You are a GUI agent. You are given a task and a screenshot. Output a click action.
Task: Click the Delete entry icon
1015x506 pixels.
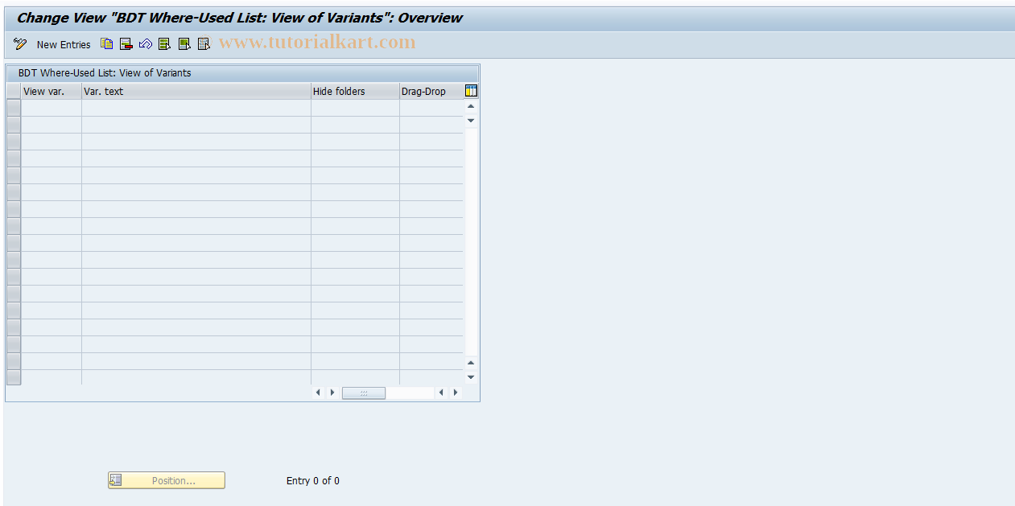tap(126, 44)
